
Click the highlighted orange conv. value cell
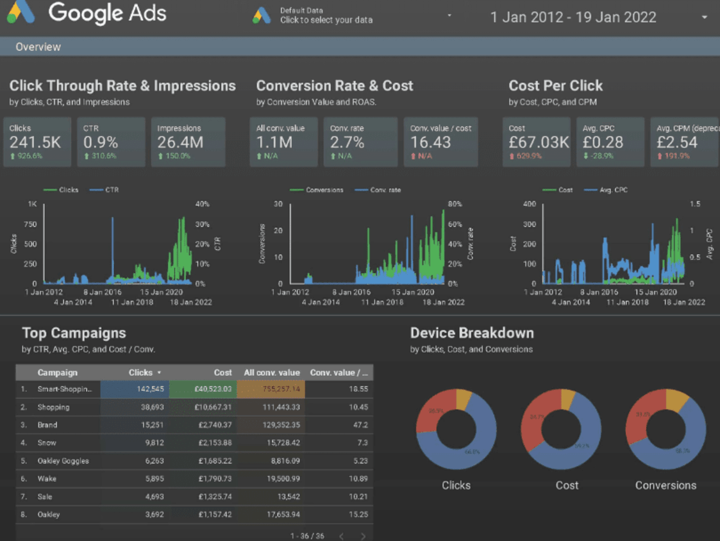(271, 389)
